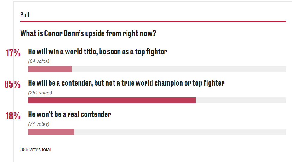Click the Conor Benn upside poll question
The height and width of the screenshot is (162, 292).
(x=88, y=33)
